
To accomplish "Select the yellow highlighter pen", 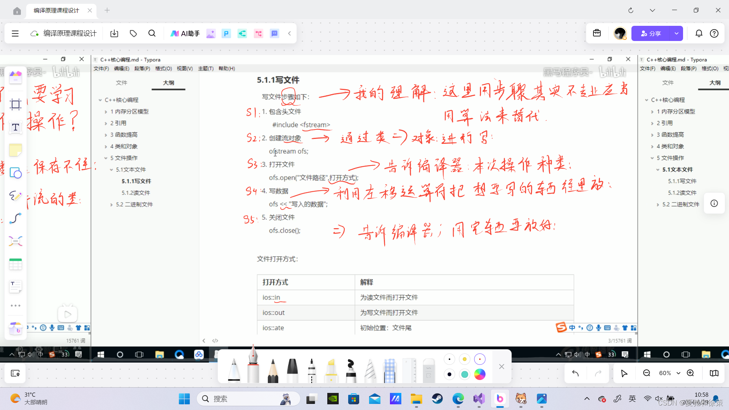I will [331, 370].
